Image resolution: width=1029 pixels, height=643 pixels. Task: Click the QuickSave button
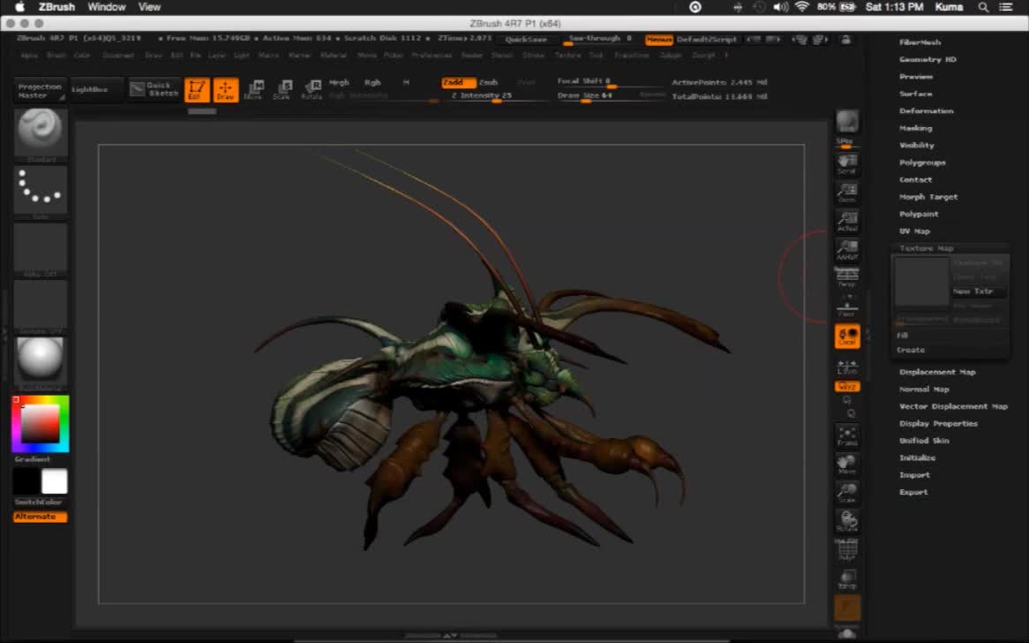point(526,40)
